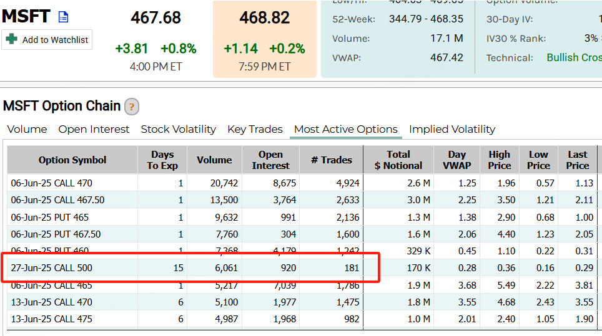Switch to the Open Interest tab
The height and width of the screenshot is (336, 602).
click(x=94, y=129)
